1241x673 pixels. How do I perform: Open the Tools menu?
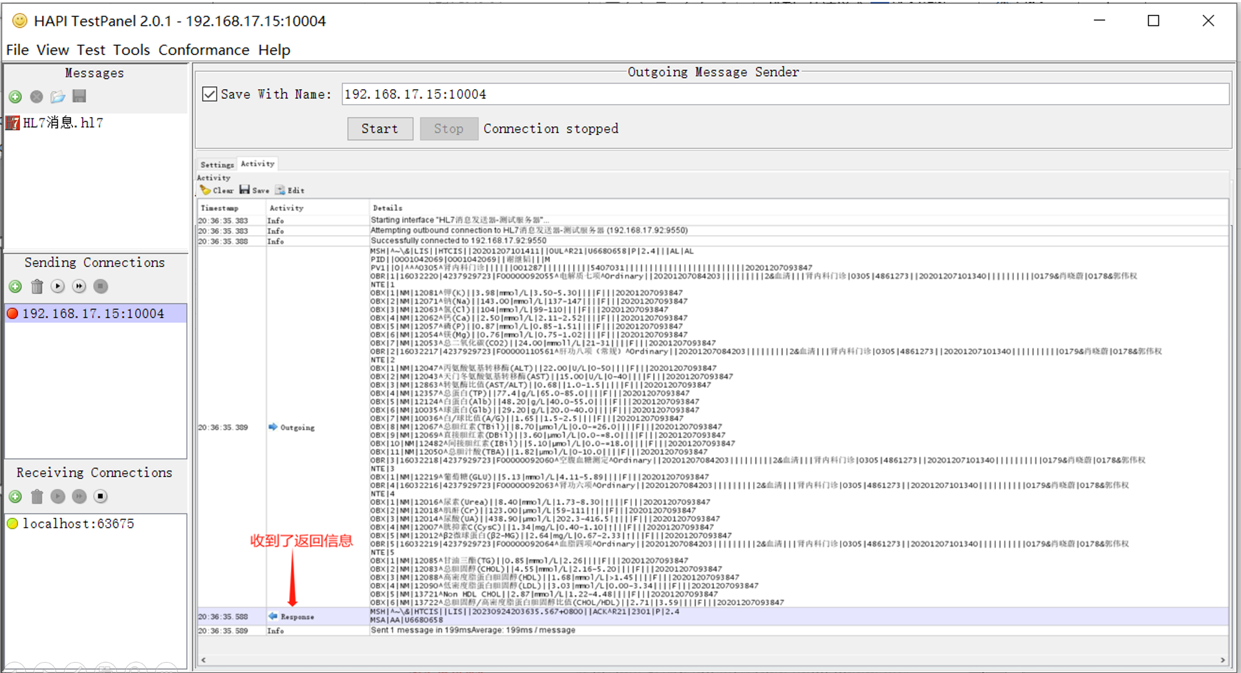(131, 50)
